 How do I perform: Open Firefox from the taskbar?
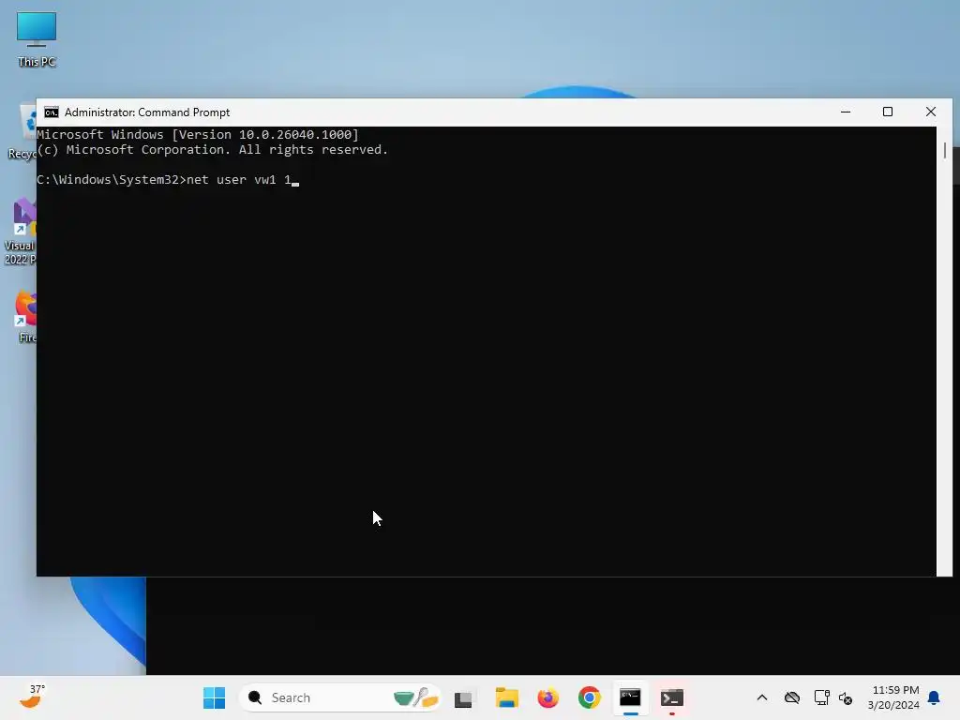(x=547, y=697)
